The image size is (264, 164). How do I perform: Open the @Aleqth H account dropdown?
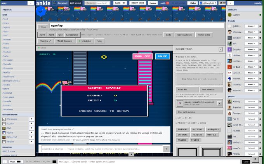point(208,3)
